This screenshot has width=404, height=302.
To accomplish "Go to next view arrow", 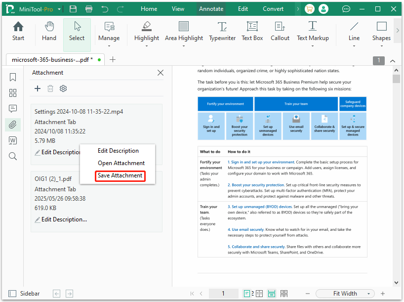I will [x=69, y=294].
